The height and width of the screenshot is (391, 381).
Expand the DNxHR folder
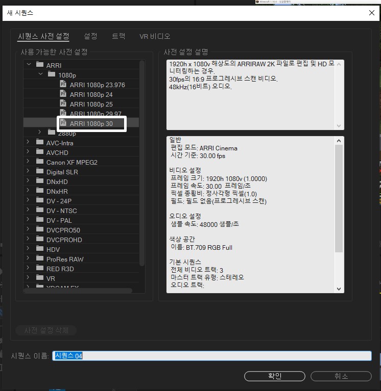pyautogui.click(x=28, y=190)
